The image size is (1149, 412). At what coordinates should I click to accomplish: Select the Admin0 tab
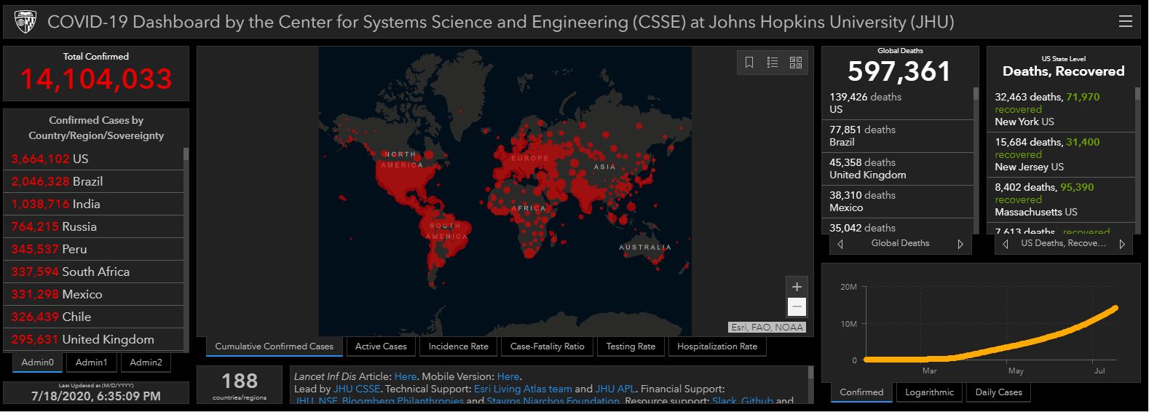tap(37, 362)
